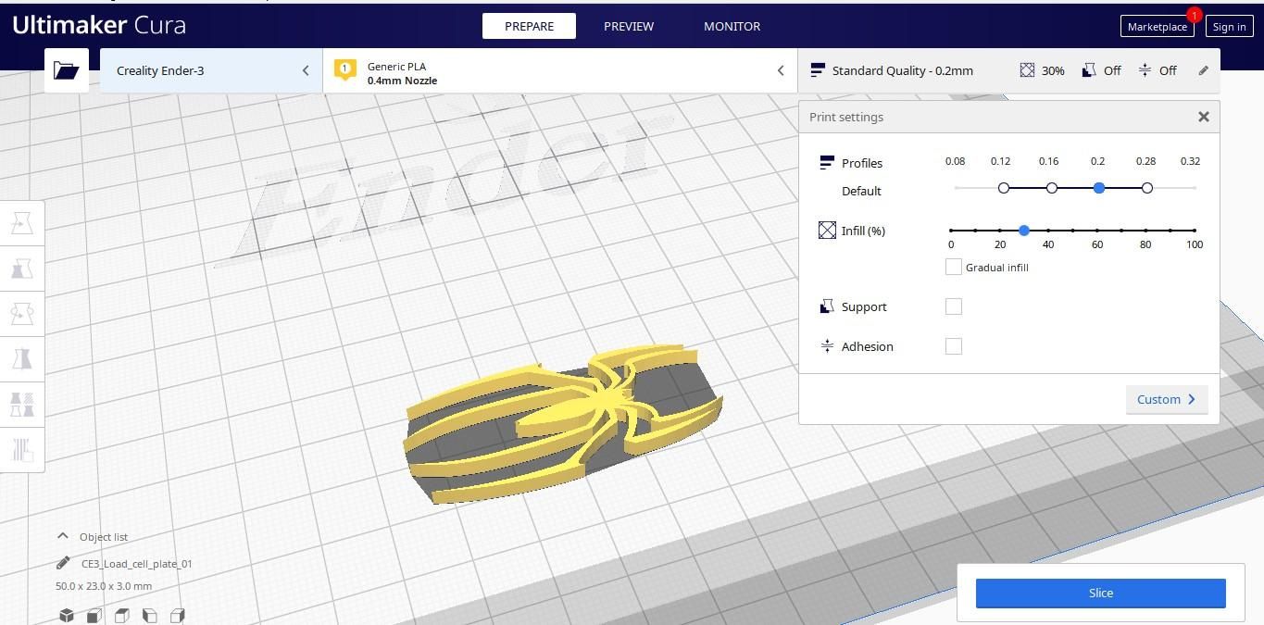
Task: Click the Adhesion icon in Print settings
Action: point(827,346)
